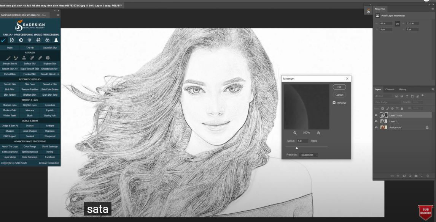436x222 pixels.
Task: Switch to the History tab
Action: click(402, 89)
